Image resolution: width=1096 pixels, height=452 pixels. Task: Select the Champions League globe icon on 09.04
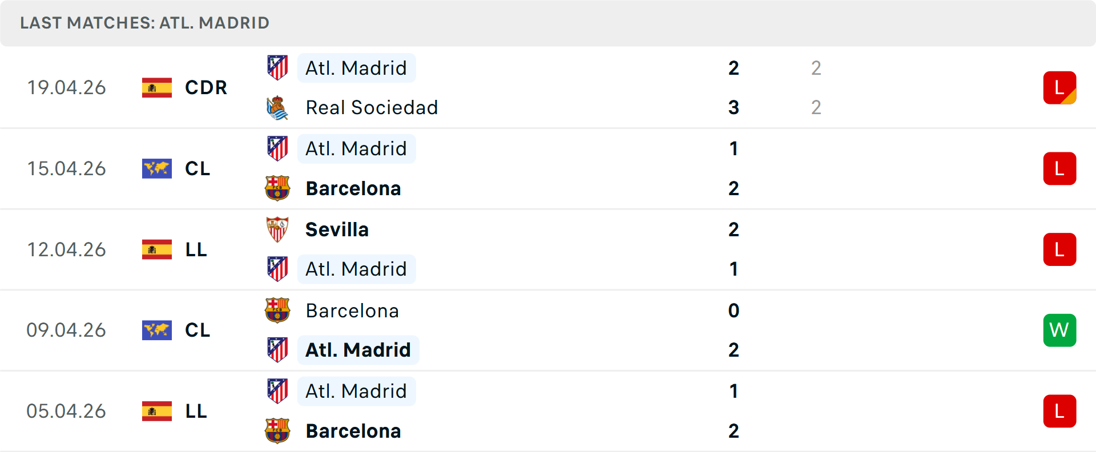156,330
